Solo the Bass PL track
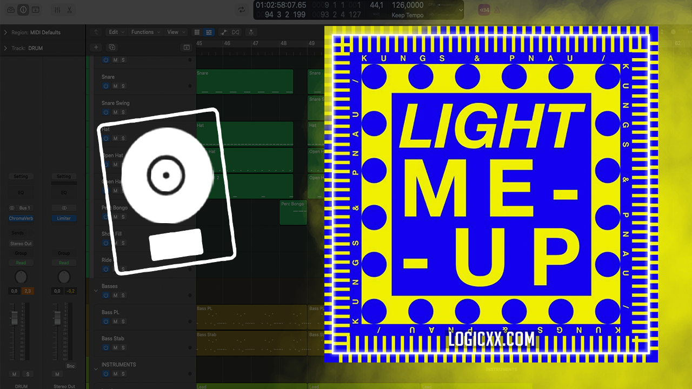Viewport: 692px width, 389px height. 123,321
